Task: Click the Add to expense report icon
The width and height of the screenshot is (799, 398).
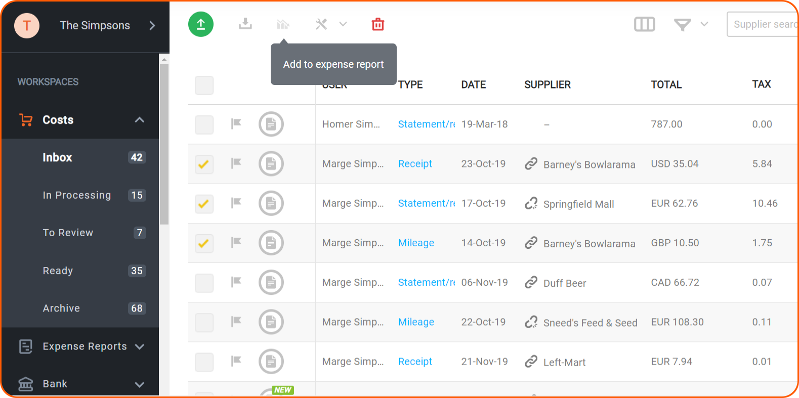Action: click(283, 24)
